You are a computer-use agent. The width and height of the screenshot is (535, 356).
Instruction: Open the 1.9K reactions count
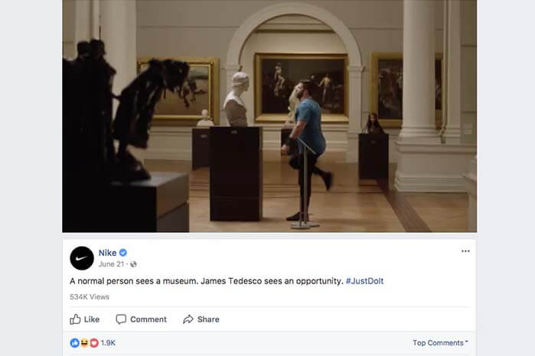pyautogui.click(x=108, y=343)
